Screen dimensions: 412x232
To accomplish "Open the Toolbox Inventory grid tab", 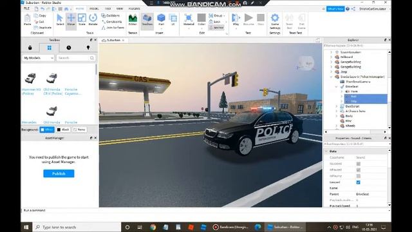I will [50, 48].
